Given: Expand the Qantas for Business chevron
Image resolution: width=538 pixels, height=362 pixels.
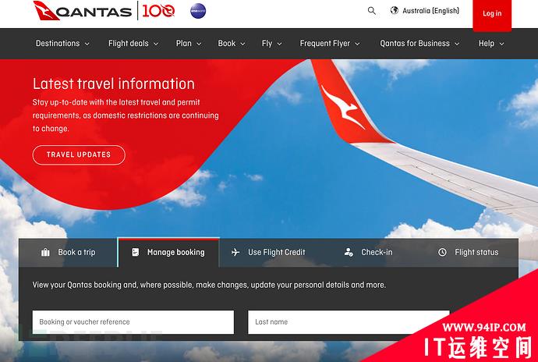Looking at the screenshot, I should click(457, 44).
